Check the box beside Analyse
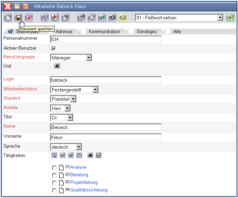Viewport: 238px width, 198px height. [54, 168]
